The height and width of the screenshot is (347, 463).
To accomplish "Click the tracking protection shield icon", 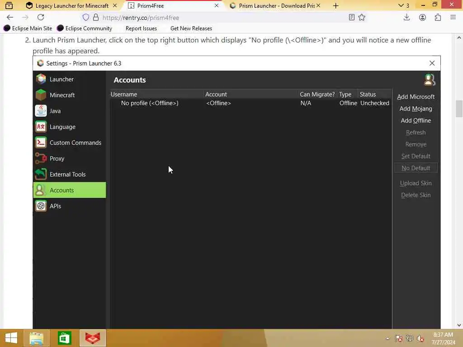I will [85, 18].
